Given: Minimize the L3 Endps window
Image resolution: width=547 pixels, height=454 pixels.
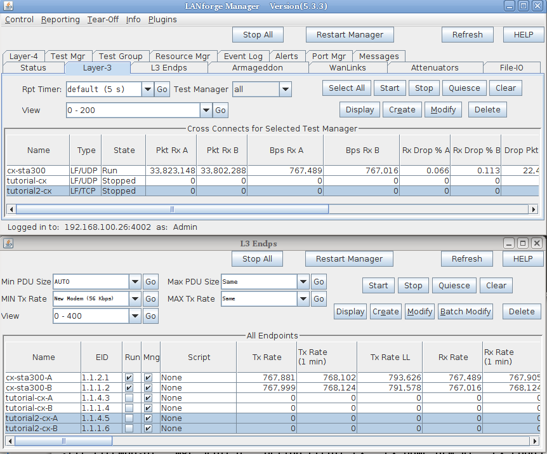Looking at the screenshot, I should pyautogui.click(x=509, y=243).
